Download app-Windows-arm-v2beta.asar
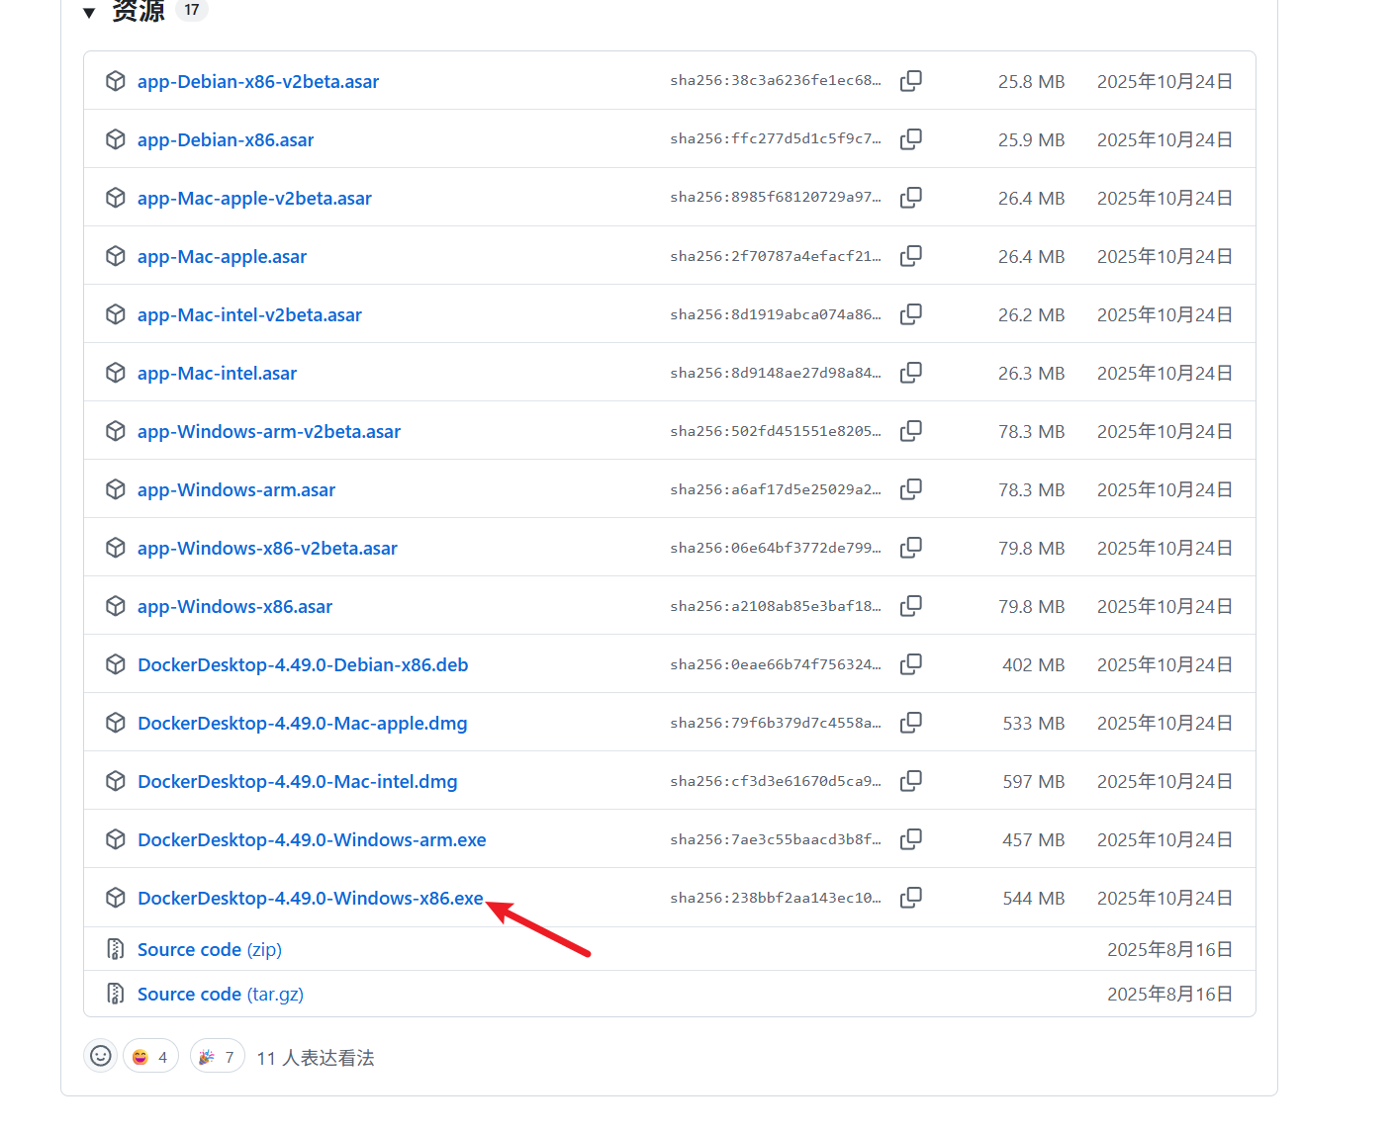1396x1132 pixels. [x=269, y=432]
